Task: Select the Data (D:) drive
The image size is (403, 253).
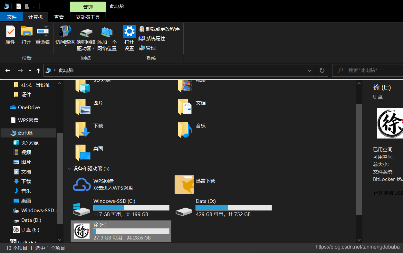Action: [x=184, y=208]
